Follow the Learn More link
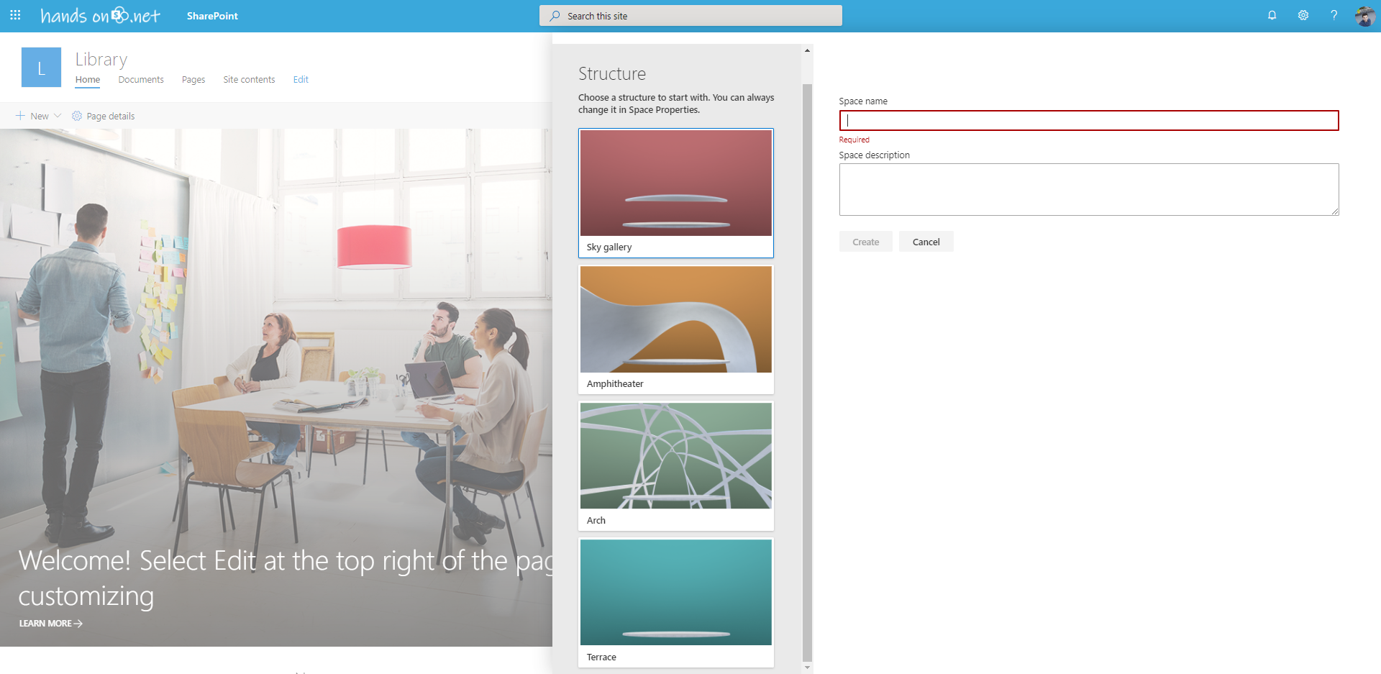The width and height of the screenshot is (1381, 674). [x=50, y=623]
